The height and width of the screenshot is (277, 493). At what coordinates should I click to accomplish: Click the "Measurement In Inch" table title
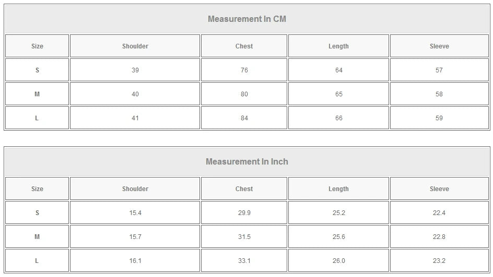pyautogui.click(x=246, y=162)
